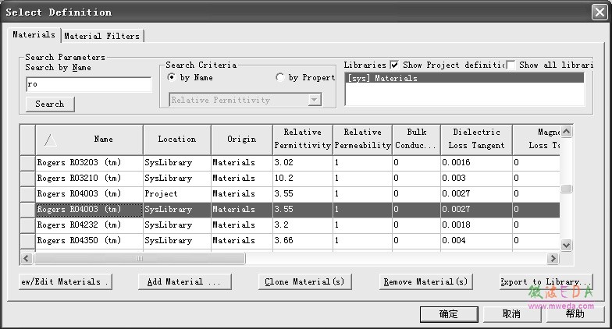This screenshot has width=612, height=329.
Task: Click the horizontal scrollbar right arrow
Action: tap(553, 258)
